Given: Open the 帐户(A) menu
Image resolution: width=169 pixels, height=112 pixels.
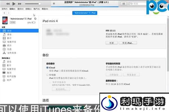Looking at the screenshot, I should (x=37, y=9).
